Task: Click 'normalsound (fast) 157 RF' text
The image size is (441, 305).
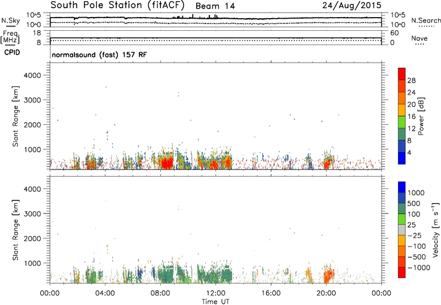Action: (99, 55)
